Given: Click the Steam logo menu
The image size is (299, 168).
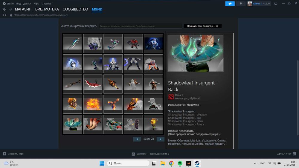Looking at the screenshot, I should pos(8,3).
